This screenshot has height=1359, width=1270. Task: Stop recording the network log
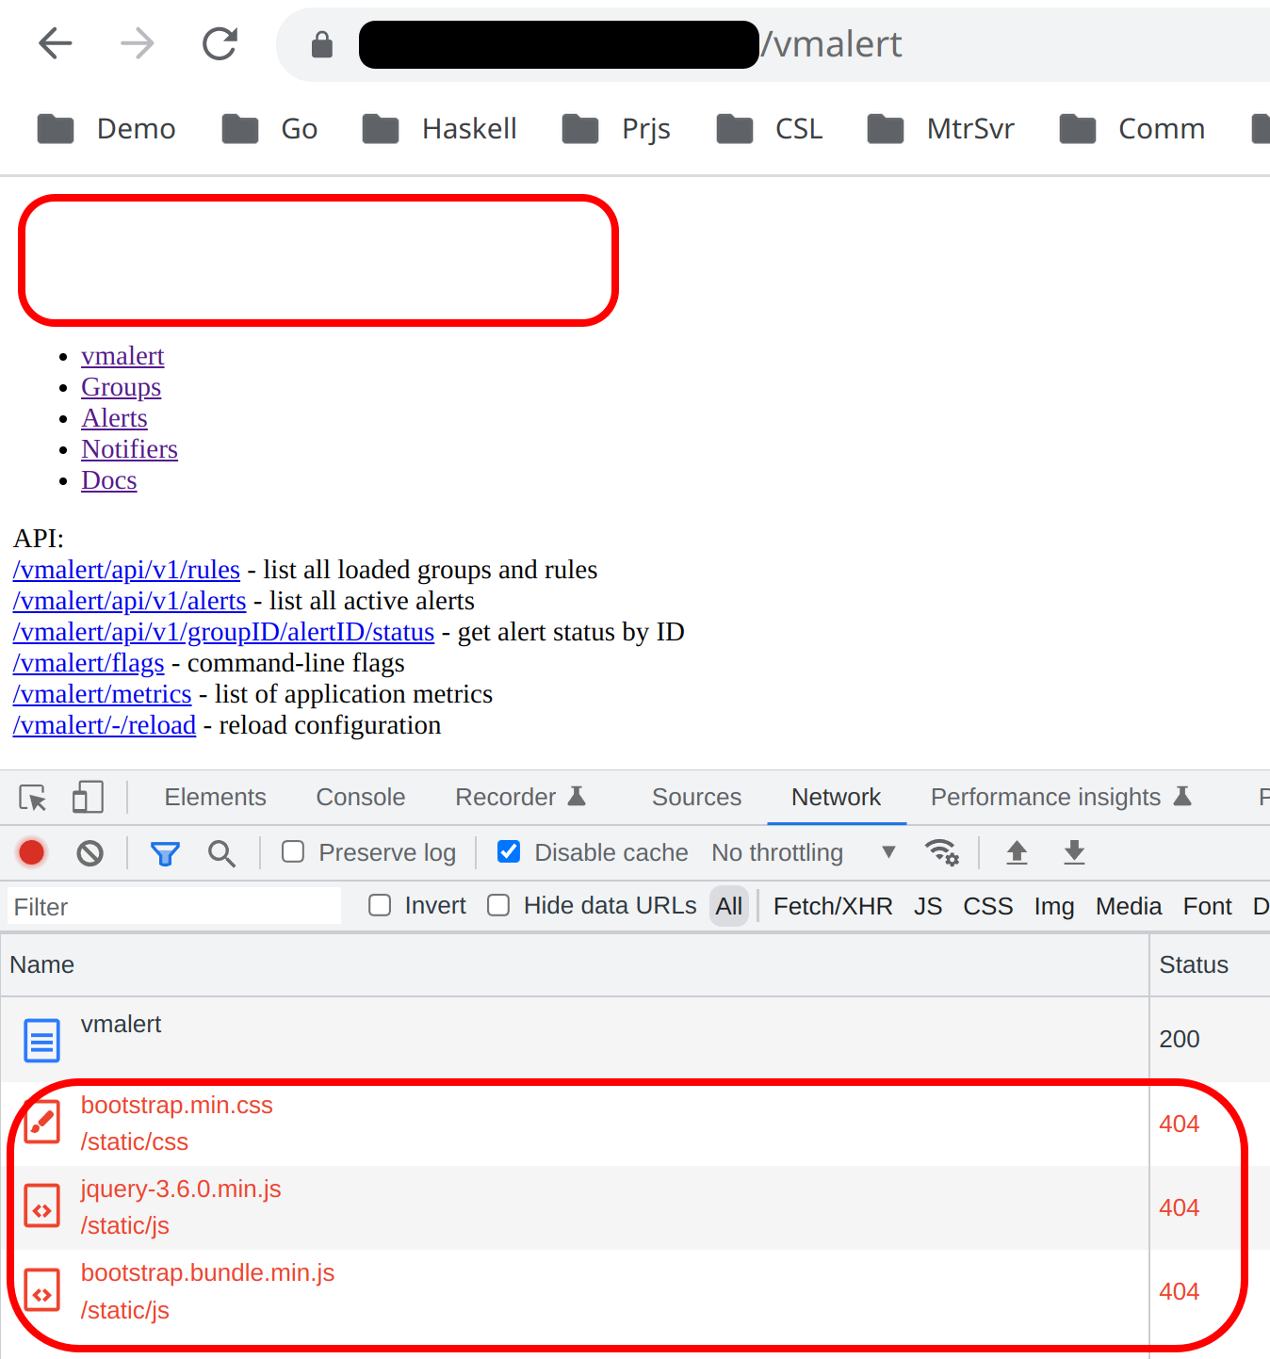coord(31,852)
